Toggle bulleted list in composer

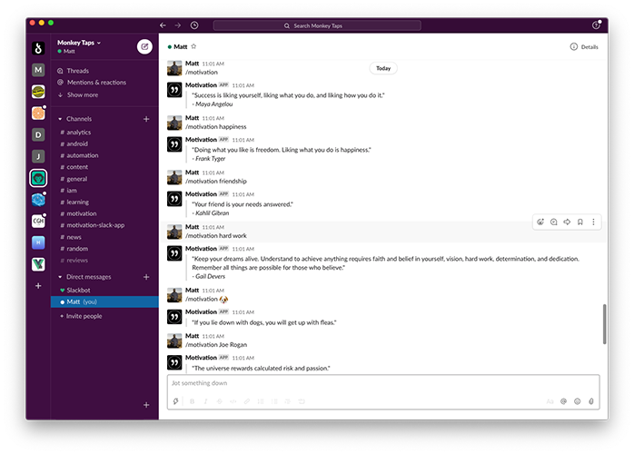pos(274,401)
